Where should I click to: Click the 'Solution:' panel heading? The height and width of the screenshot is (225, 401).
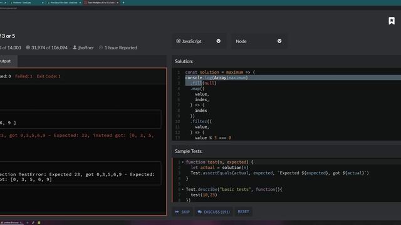[184, 61]
